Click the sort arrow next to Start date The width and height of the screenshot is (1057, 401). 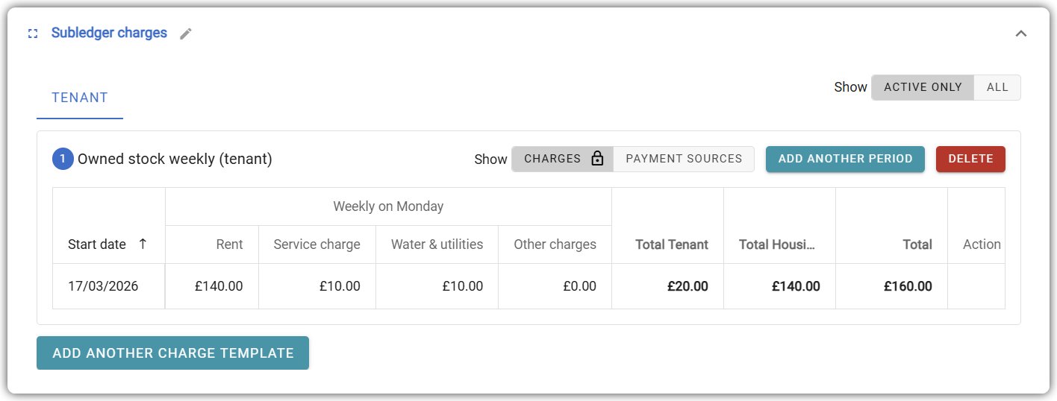(143, 244)
